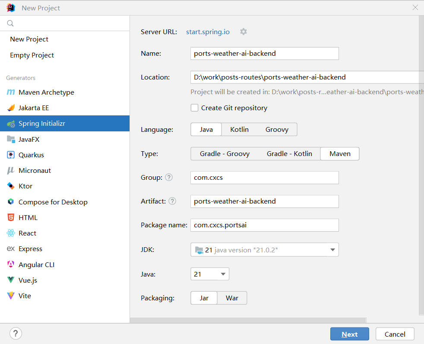The width and height of the screenshot is (424, 344).
Task: Select the Express generator label
Action: tap(30, 249)
